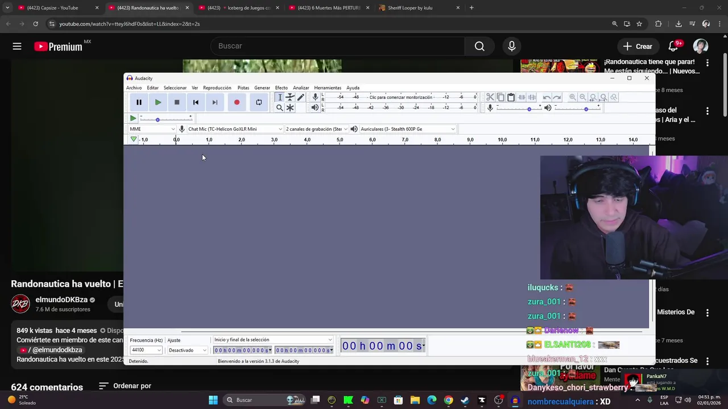
Task: Click the Silence audio selection icon
Action: tap(532, 97)
